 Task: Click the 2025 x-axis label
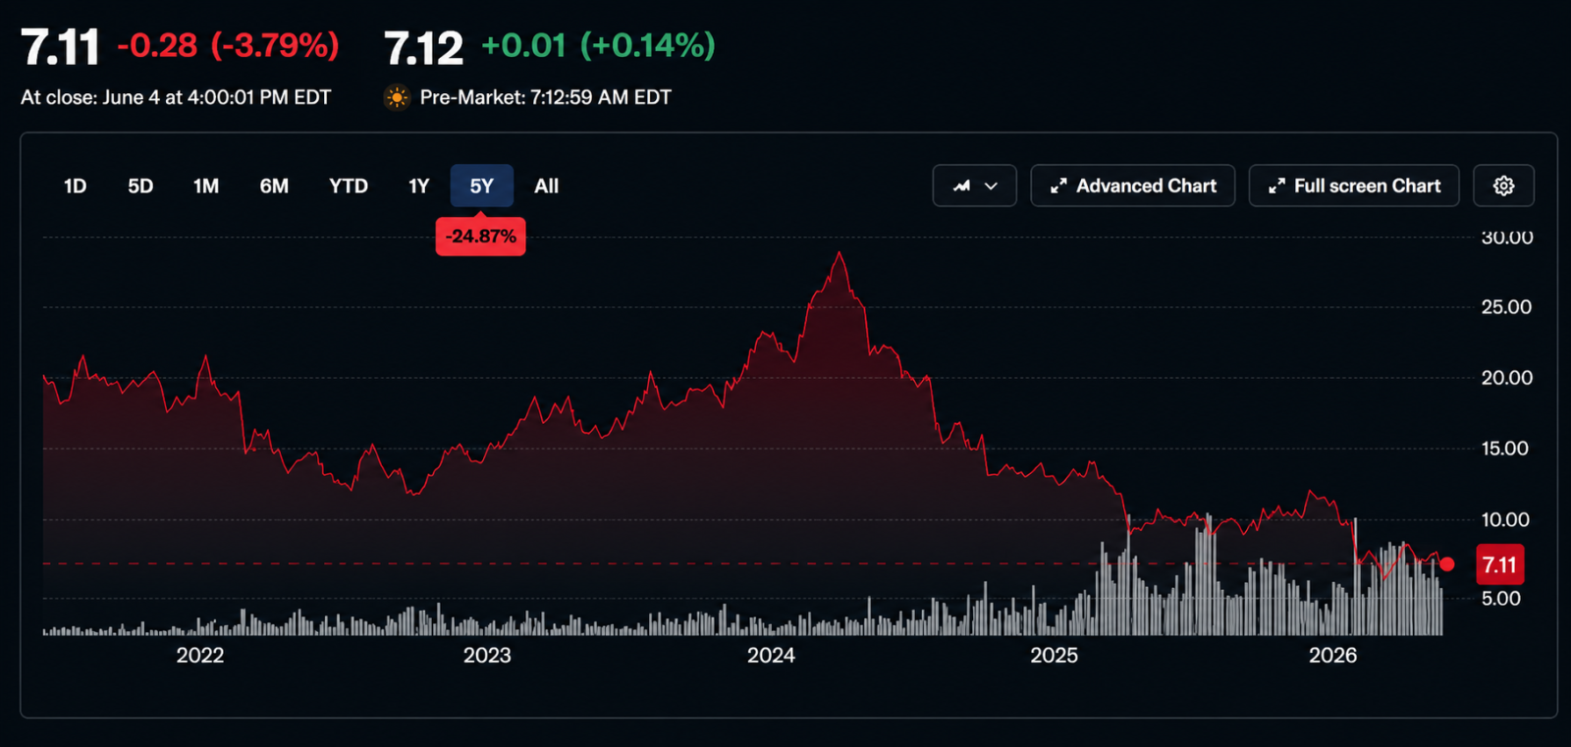[1054, 655]
